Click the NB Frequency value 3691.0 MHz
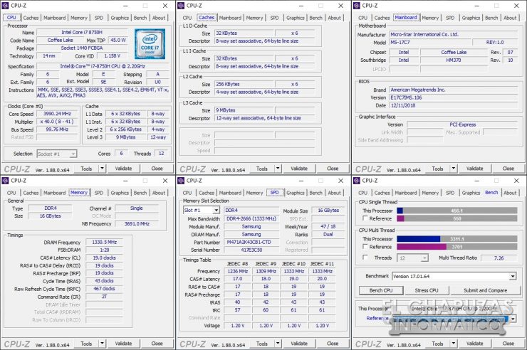Image resolution: width=527 pixels, height=350 pixels. coord(137,223)
